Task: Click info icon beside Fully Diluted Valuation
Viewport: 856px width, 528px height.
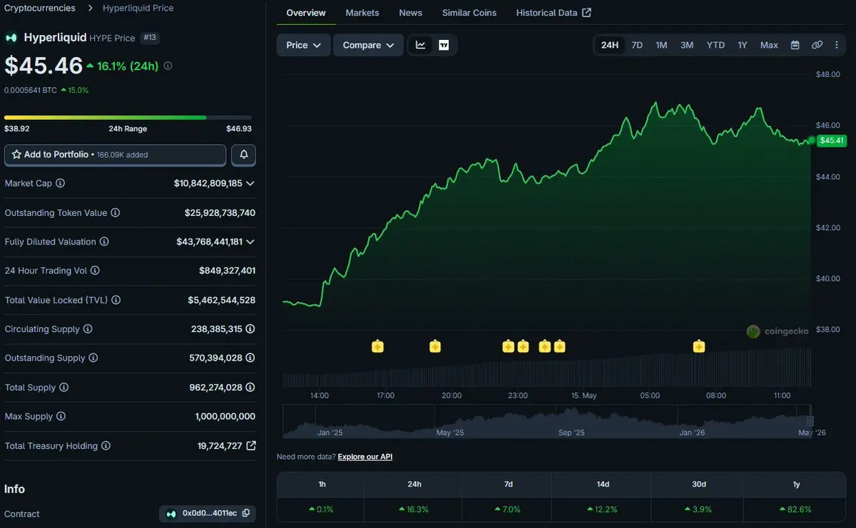Action: click(x=104, y=242)
